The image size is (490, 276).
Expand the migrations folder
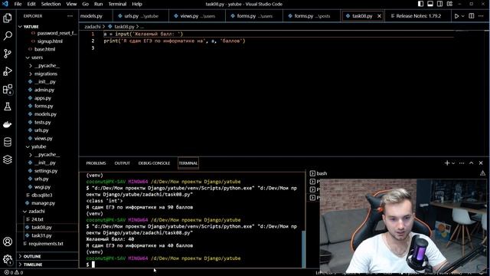point(31,74)
